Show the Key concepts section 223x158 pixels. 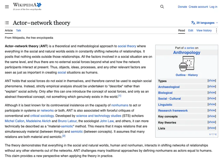(x=212, y=116)
